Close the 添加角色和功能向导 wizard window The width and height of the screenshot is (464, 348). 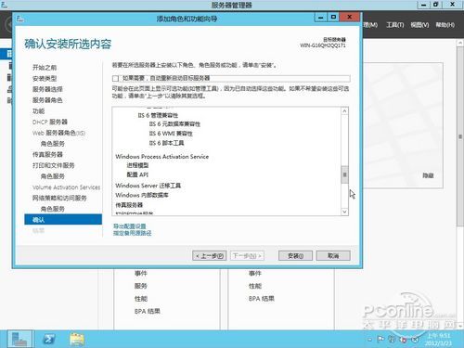coord(350,17)
